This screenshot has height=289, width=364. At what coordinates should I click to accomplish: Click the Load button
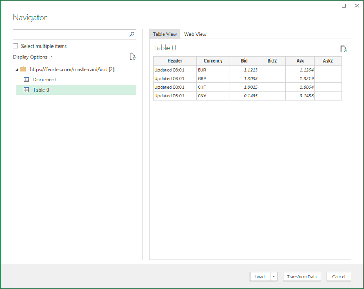coord(260,277)
